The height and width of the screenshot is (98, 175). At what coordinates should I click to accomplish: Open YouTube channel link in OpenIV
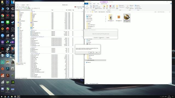[x=78, y=7]
